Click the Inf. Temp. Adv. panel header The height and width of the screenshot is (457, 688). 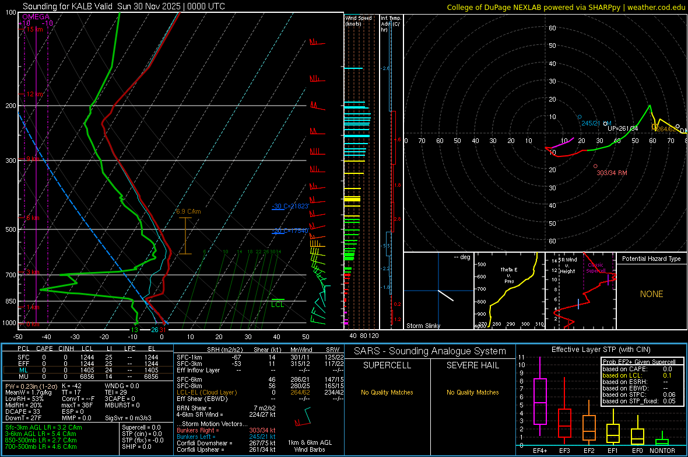point(391,24)
